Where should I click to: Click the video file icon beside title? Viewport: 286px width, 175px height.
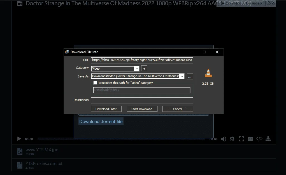tap(20, 3)
